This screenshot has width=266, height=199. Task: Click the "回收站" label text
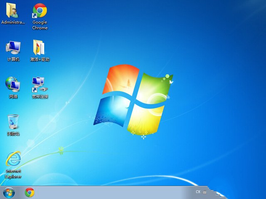click(x=13, y=134)
